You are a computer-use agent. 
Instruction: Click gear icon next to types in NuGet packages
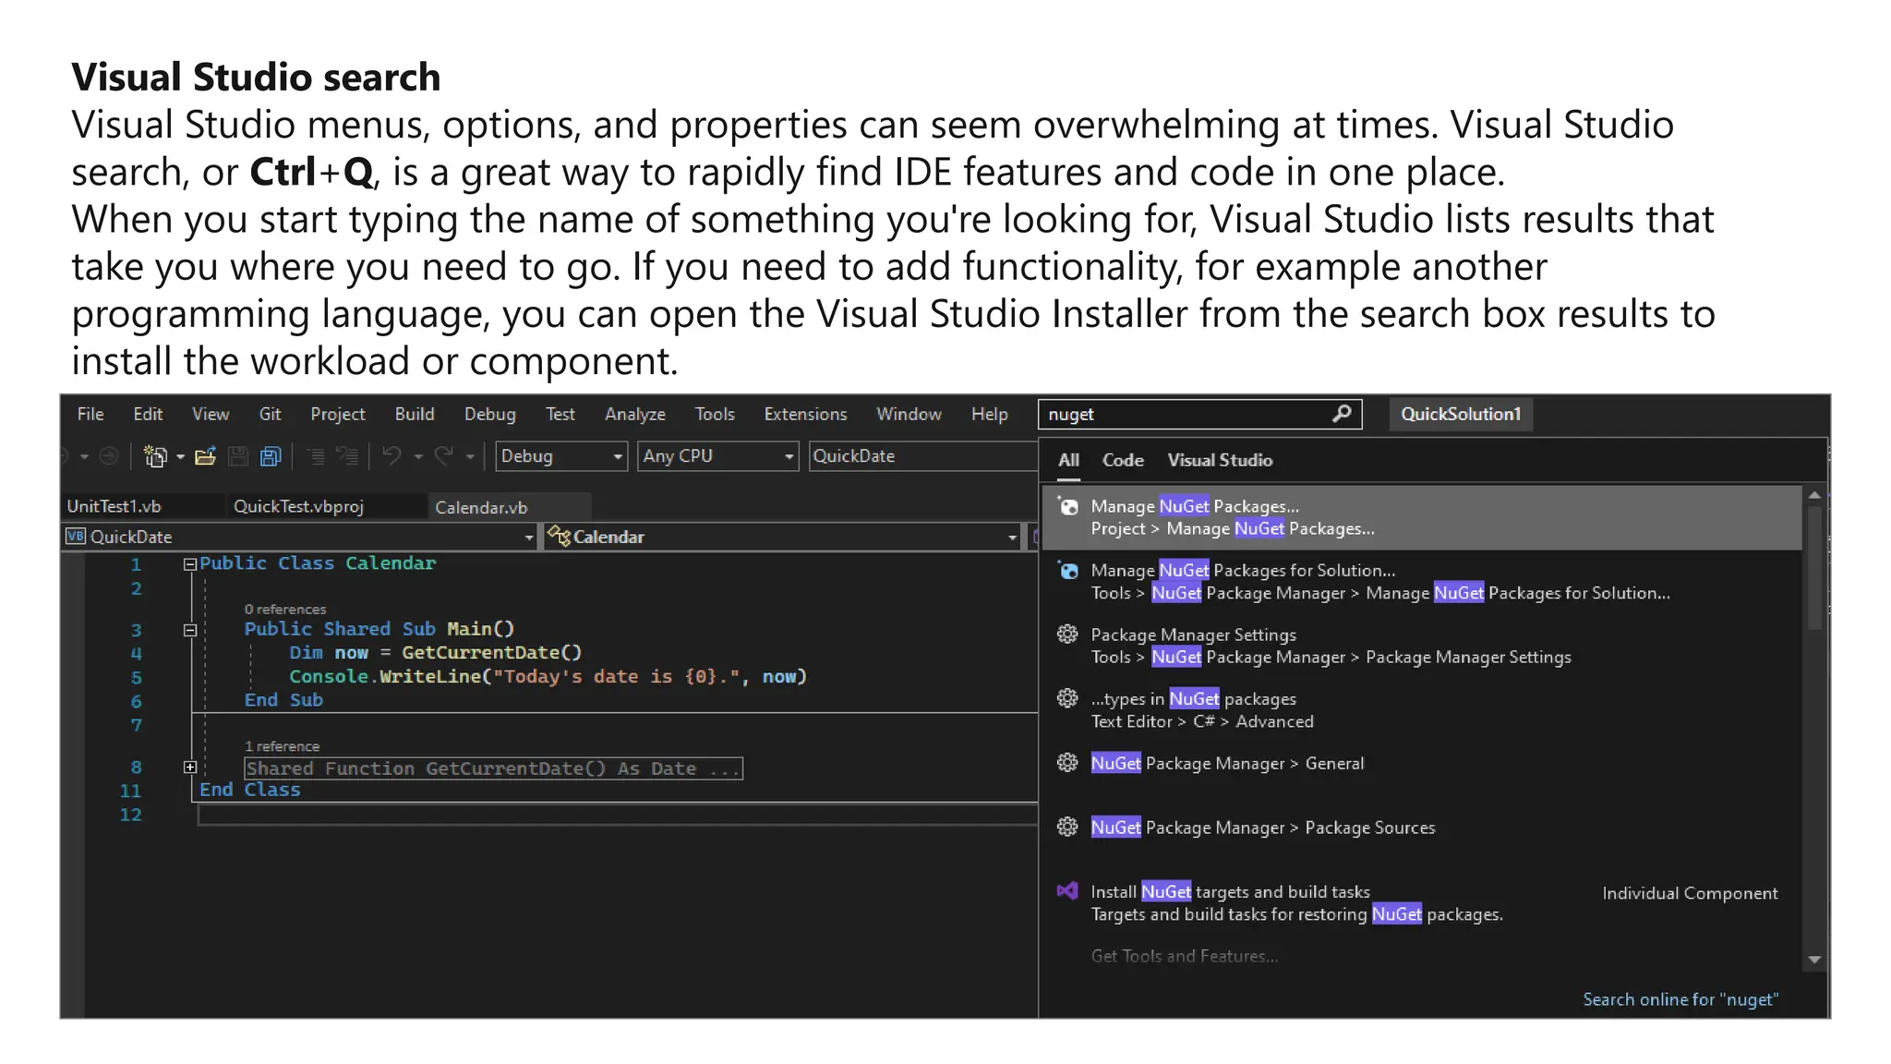point(1067,699)
